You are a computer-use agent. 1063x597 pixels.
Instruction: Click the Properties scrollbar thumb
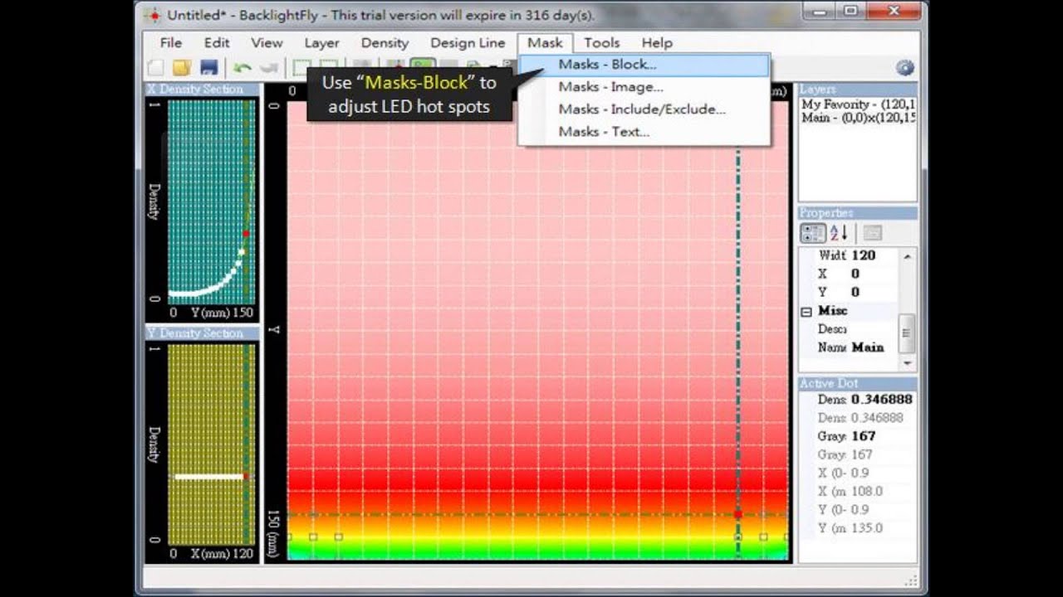[x=908, y=333]
